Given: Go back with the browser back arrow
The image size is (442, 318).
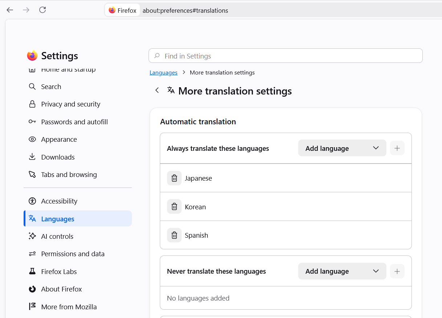Looking at the screenshot, I should (10, 10).
